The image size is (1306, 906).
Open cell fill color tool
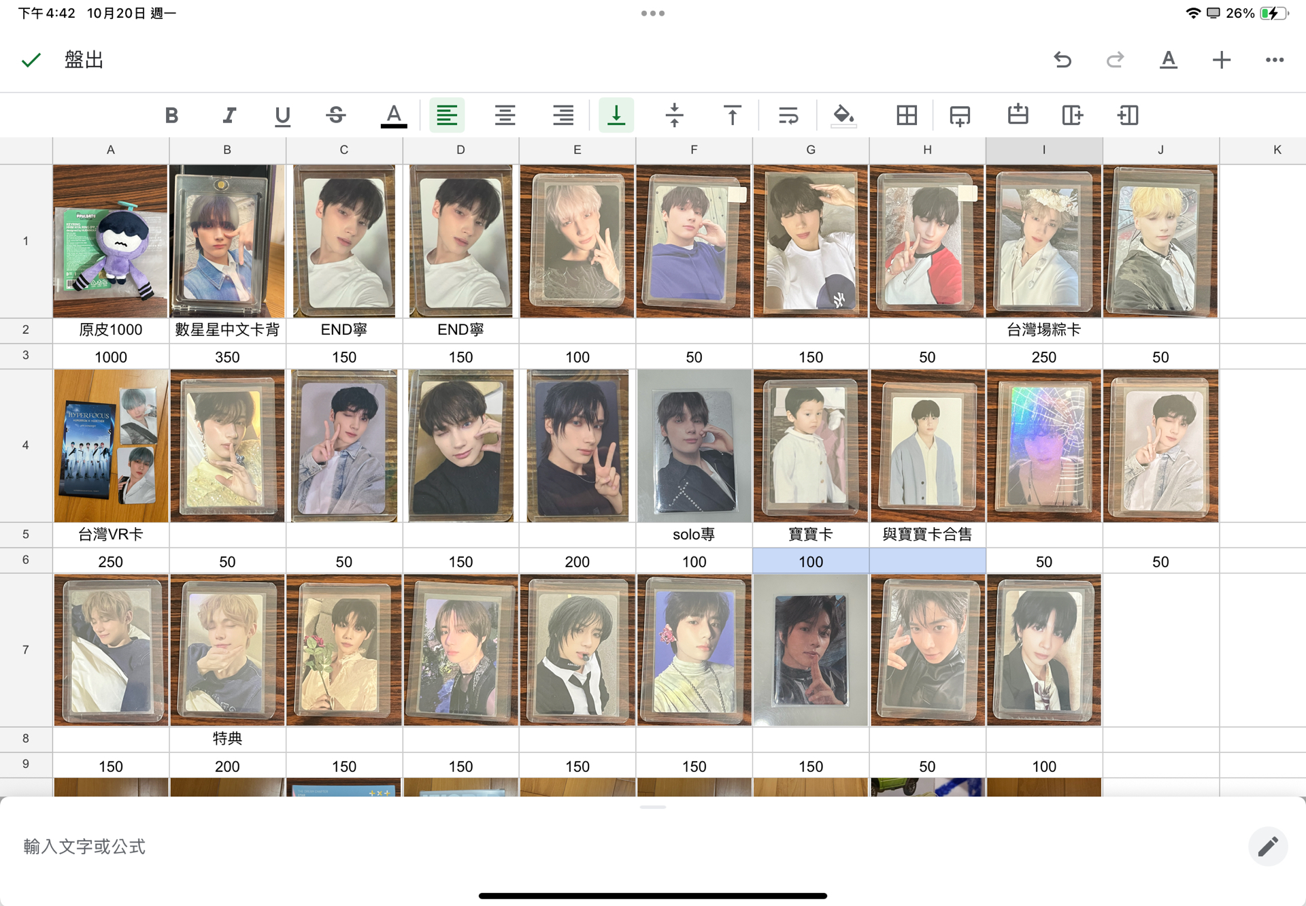(x=843, y=115)
